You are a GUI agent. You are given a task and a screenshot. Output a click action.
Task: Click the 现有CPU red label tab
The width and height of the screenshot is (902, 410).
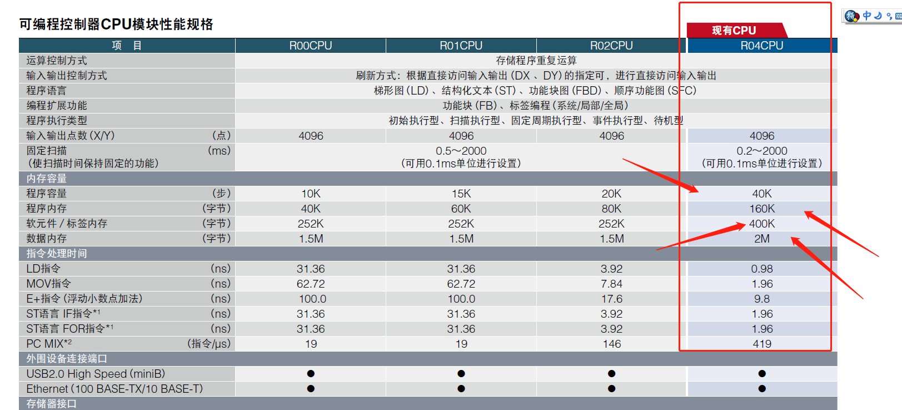coord(734,31)
